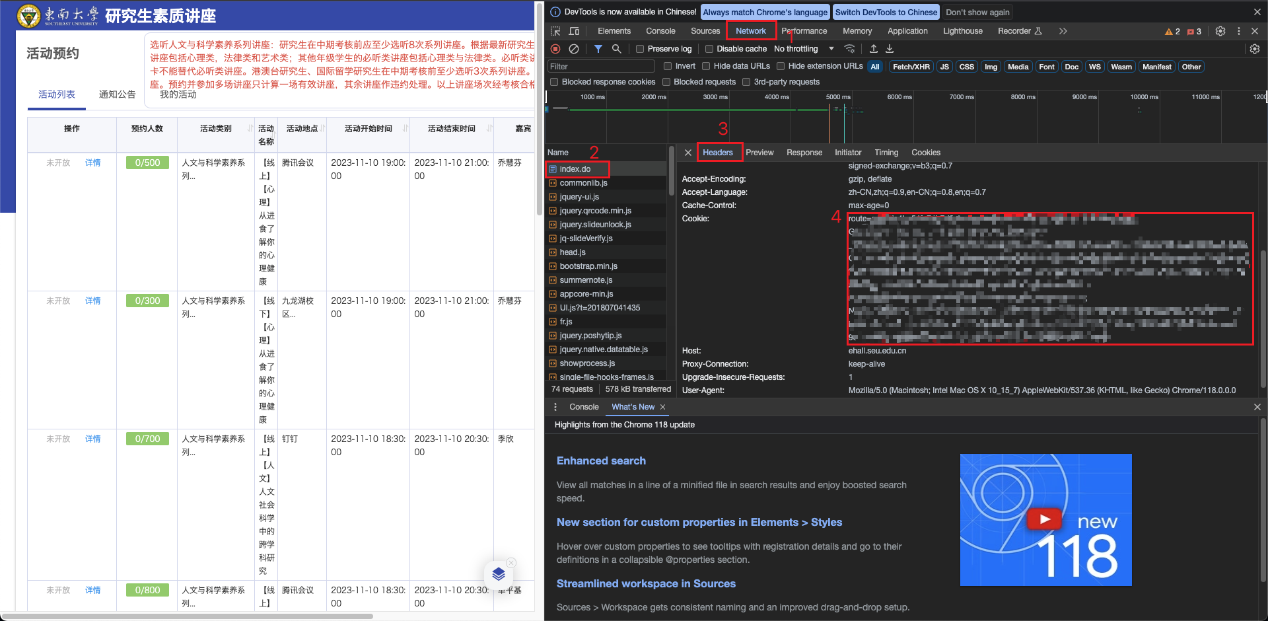The height and width of the screenshot is (621, 1268).
Task: Import HAR file with upload icon
Action: point(873,49)
